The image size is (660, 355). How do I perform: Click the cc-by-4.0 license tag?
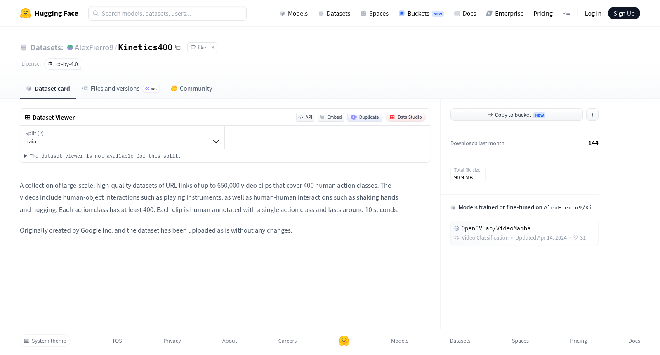(x=63, y=64)
